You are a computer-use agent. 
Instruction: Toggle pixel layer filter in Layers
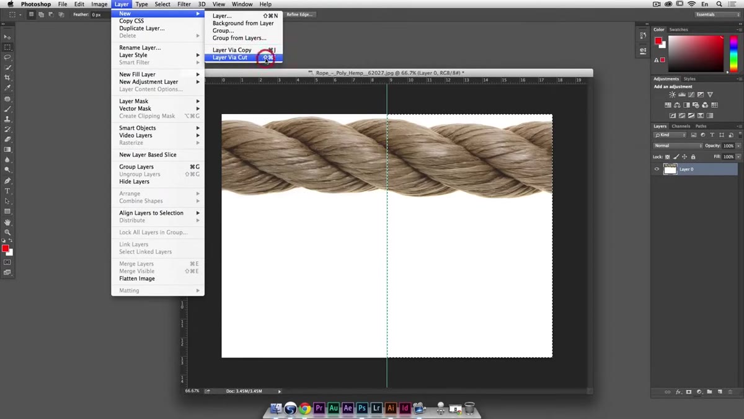pos(694,135)
